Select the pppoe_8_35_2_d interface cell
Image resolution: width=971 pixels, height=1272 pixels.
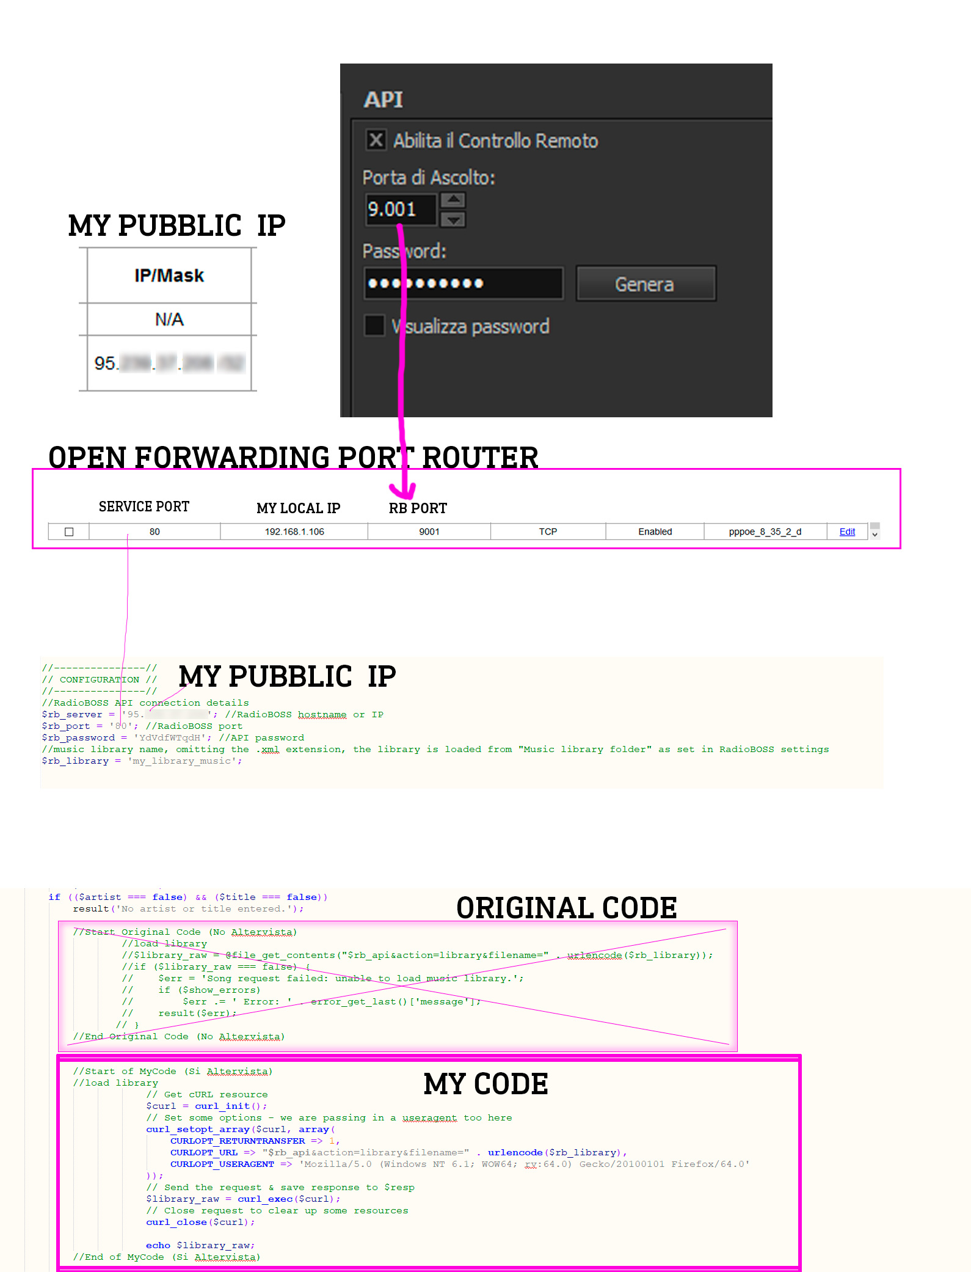[765, 532]
